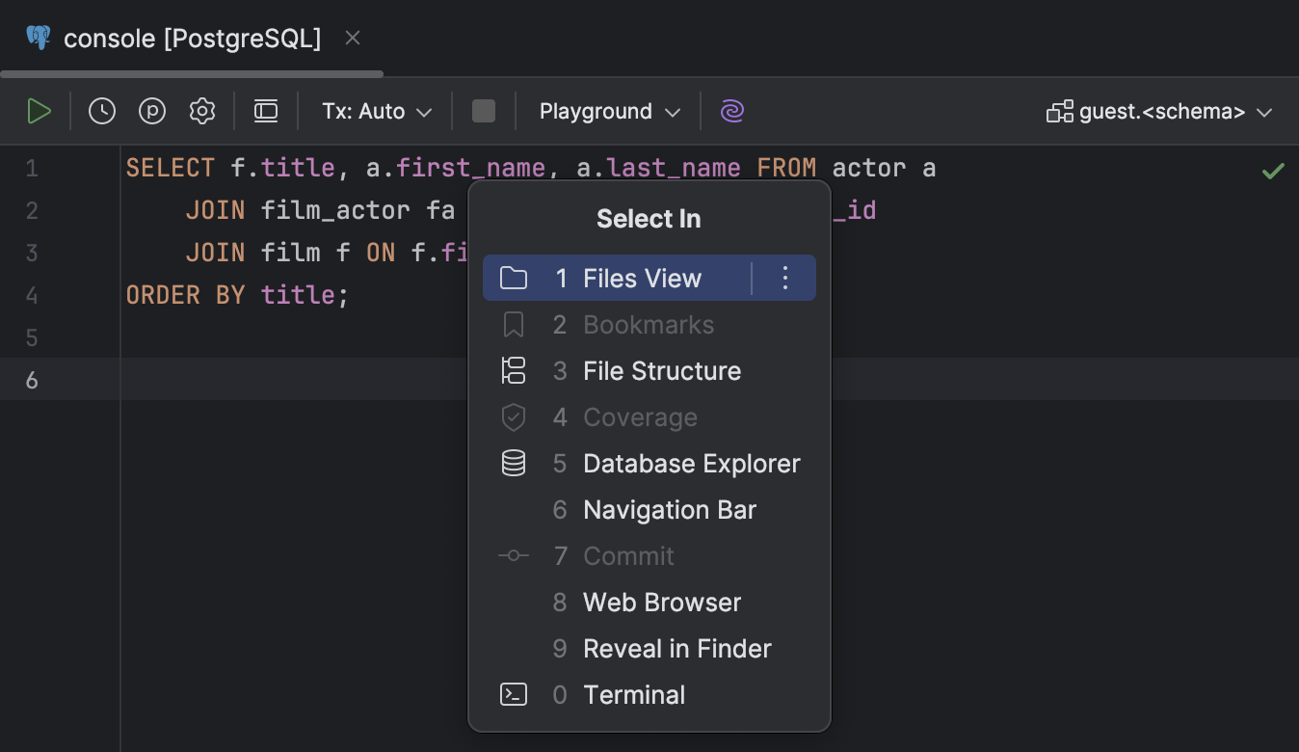Click the green checkmark inspection indicator
Image resolution: width=1299 pixels, height=752 pixels.
point(1273,172)
